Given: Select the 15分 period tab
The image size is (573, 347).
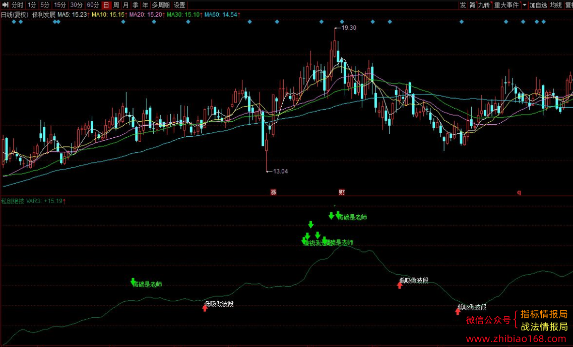Looking at the screenshot, I should 60,5.
